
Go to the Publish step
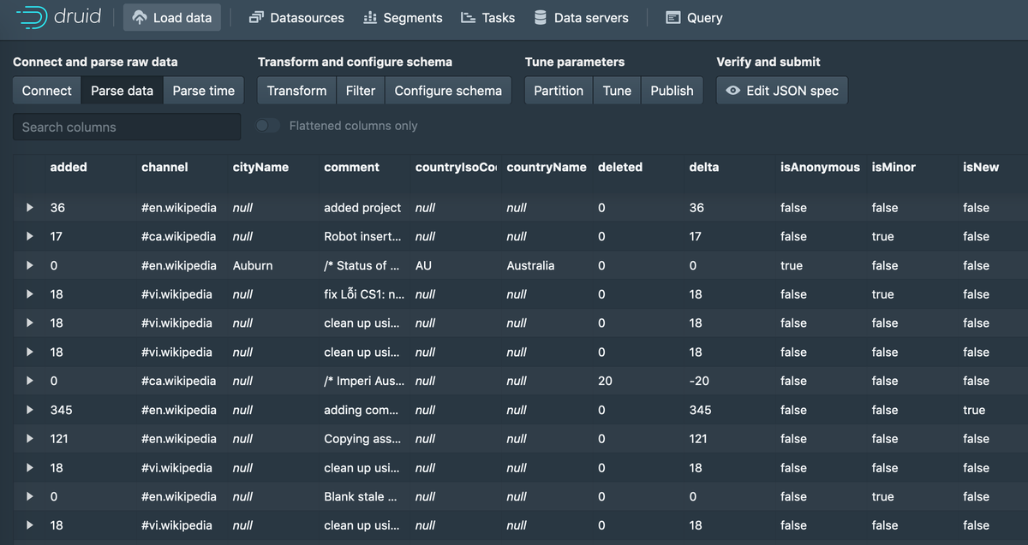672,91
